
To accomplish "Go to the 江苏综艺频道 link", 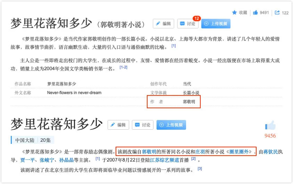I will 165,160.
